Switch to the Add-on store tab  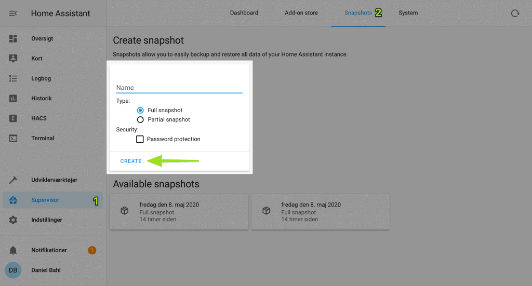[x=301, y=13]
